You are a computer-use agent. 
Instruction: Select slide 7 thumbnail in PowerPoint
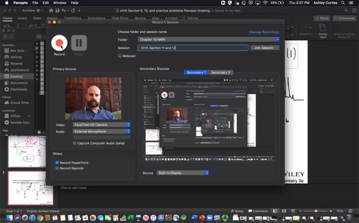(31, 188)
